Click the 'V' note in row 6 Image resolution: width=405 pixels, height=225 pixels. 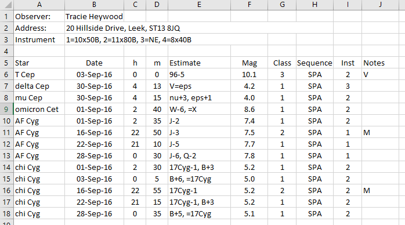point(380,75)
